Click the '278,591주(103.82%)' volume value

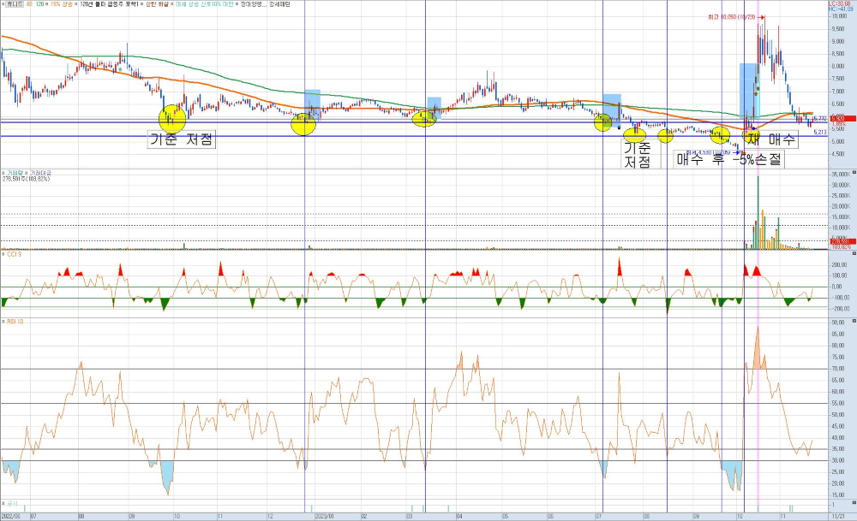click(26, 179)
